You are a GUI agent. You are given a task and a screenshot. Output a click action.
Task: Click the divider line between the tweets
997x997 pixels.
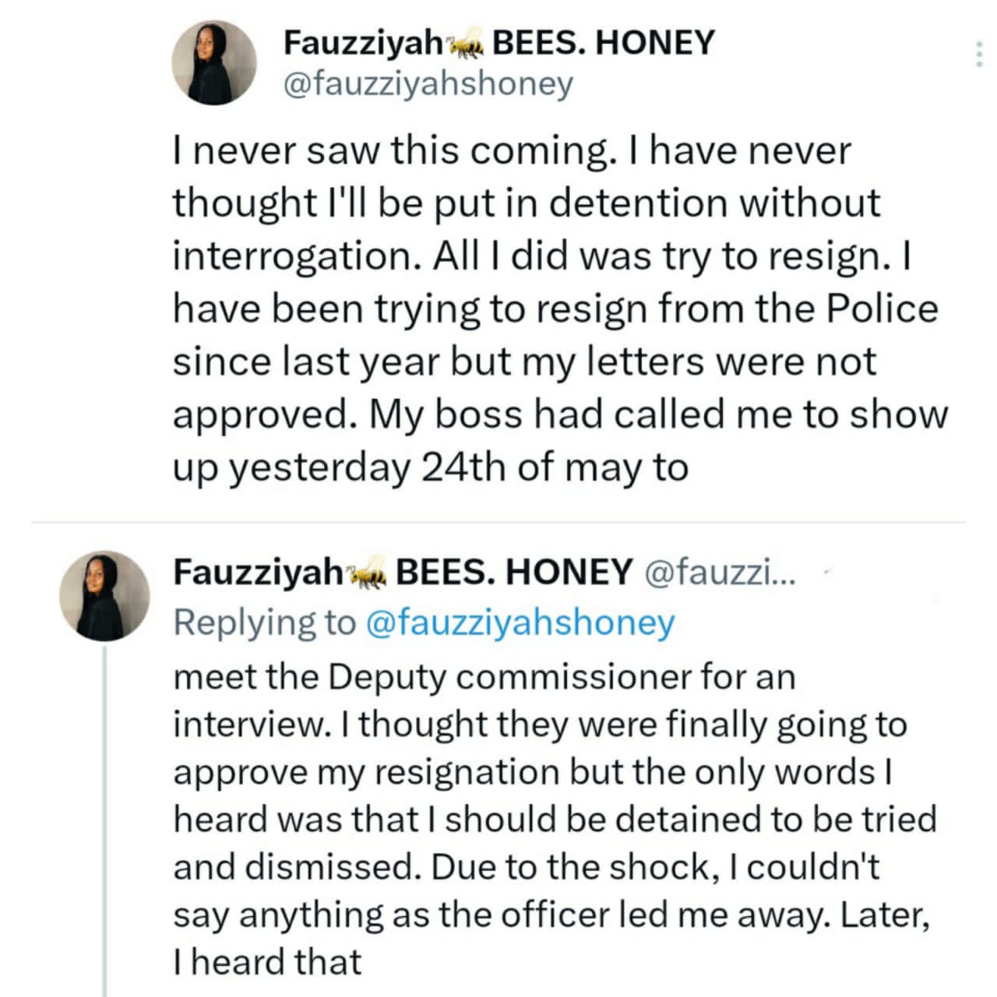(497, 521)
